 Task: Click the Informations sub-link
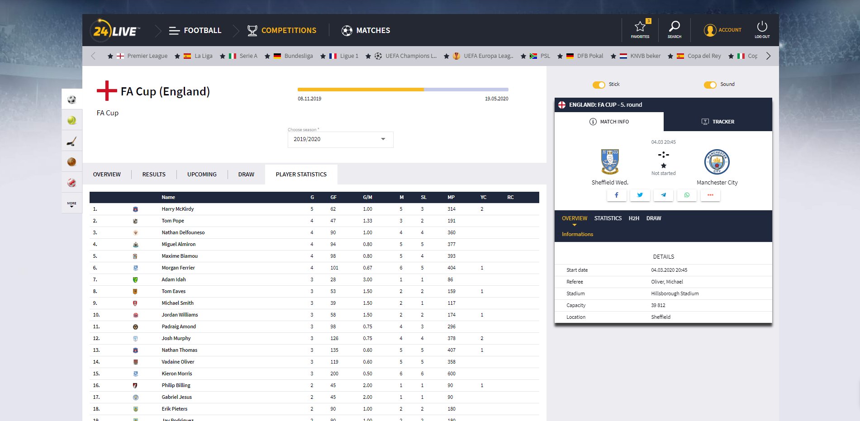(x=577, y=234)
